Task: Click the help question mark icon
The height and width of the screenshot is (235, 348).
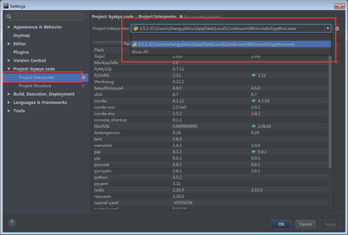Action: click(x=12, y=223)
